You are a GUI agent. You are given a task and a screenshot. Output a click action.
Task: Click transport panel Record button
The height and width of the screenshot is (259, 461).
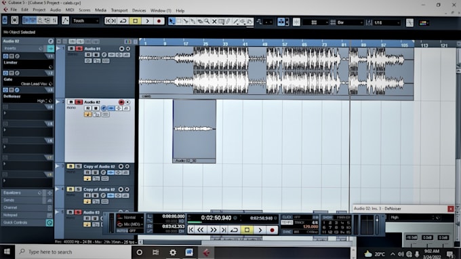pyautogui.click(x=273, y=230)
